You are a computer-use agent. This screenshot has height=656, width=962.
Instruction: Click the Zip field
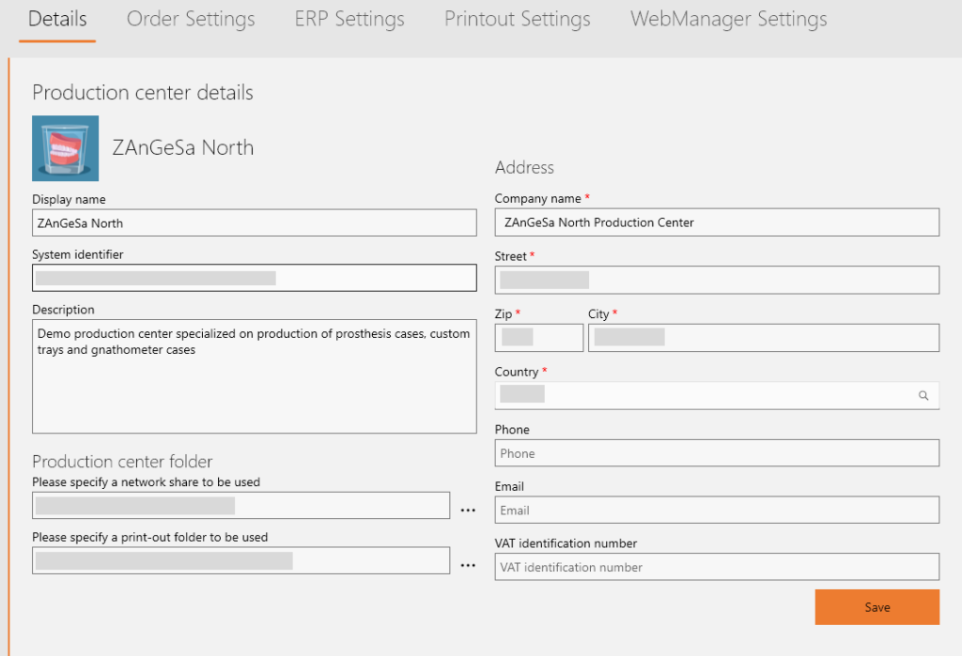point(538,338)
